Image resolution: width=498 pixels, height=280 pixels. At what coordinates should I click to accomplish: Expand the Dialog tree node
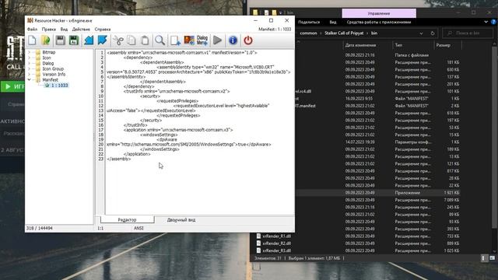pos(30,63)
